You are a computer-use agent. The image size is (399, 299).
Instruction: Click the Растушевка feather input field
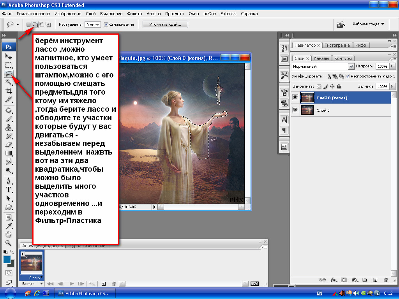(93, 25)
